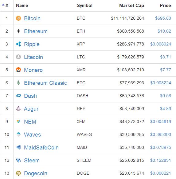Click the Dogecoin logo icon
The height and width of the screenshot is (179, 176).
coord(18,173)
